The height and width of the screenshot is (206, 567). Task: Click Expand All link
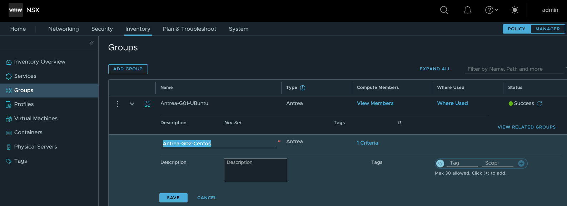coord(435,69)
